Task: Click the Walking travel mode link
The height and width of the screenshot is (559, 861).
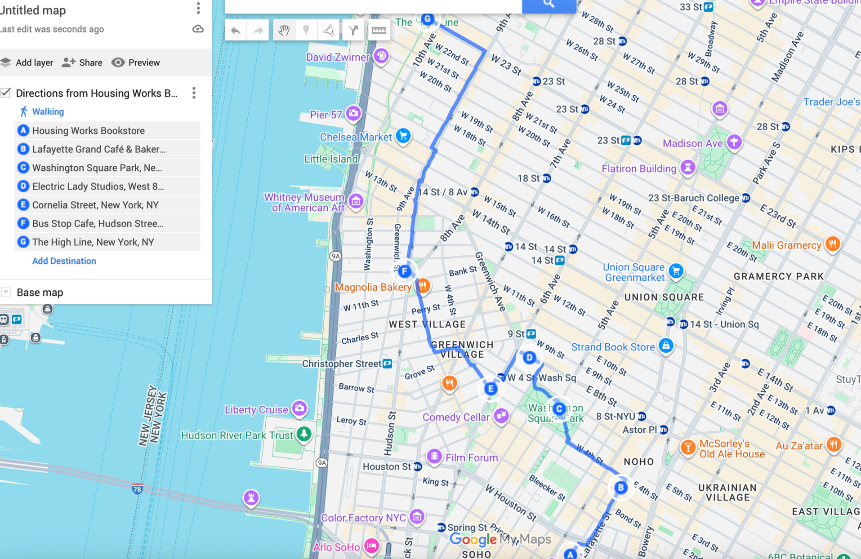Action: coord(48,111)
